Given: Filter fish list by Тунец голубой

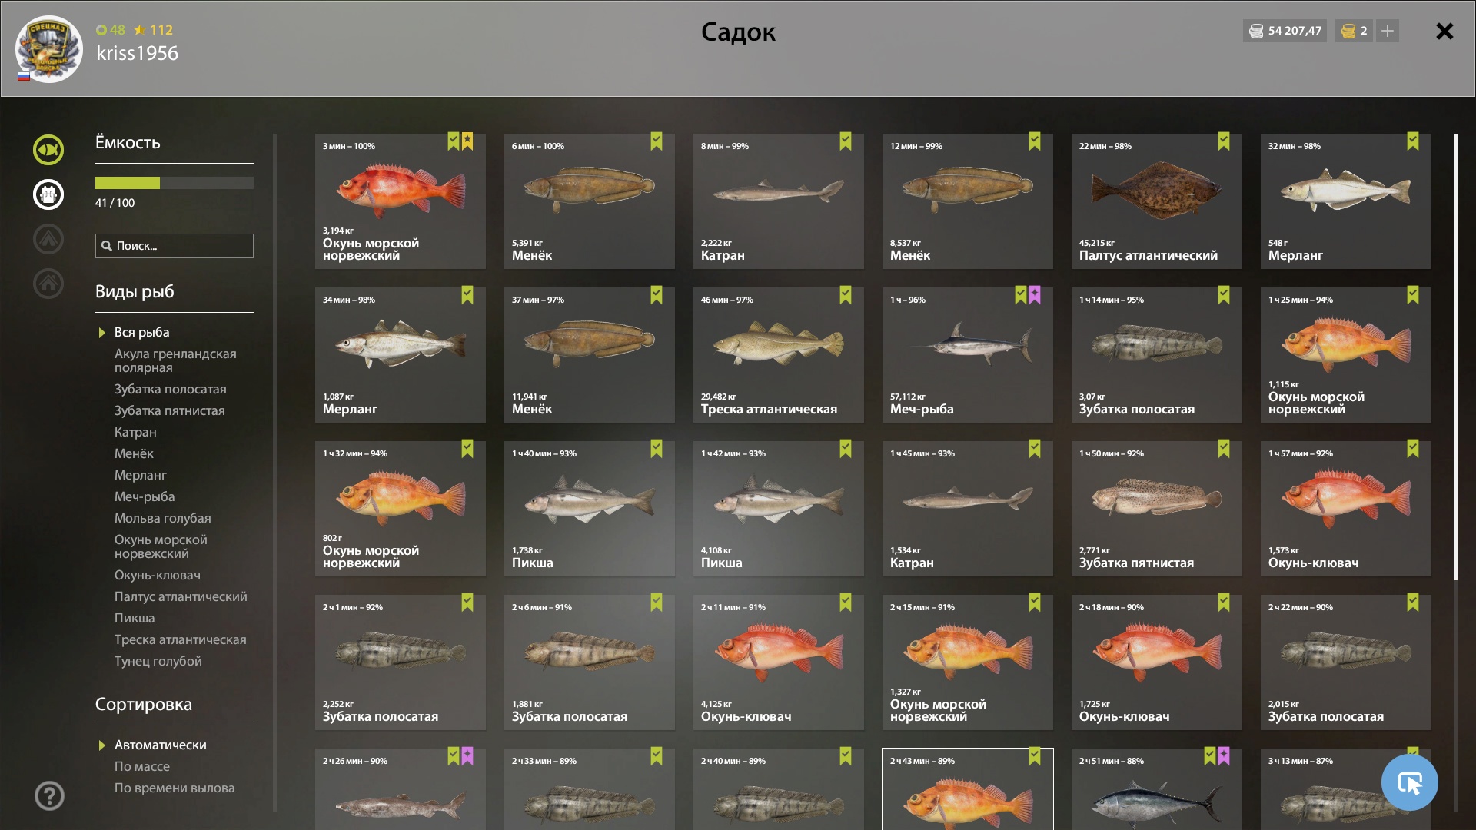Looking at the screenshot, I should pyautogui.click(x=158, y=661).
